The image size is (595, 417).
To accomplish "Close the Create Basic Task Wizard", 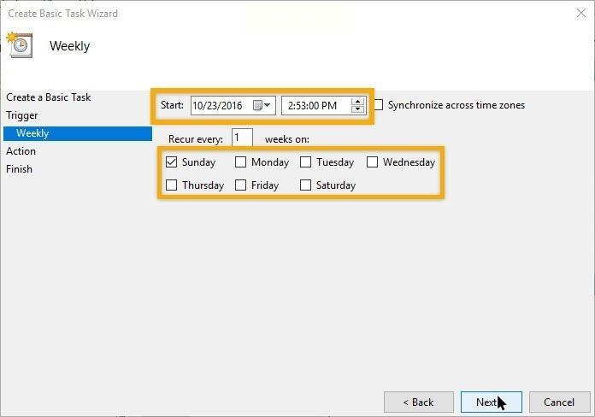I will tap(581, 14).
